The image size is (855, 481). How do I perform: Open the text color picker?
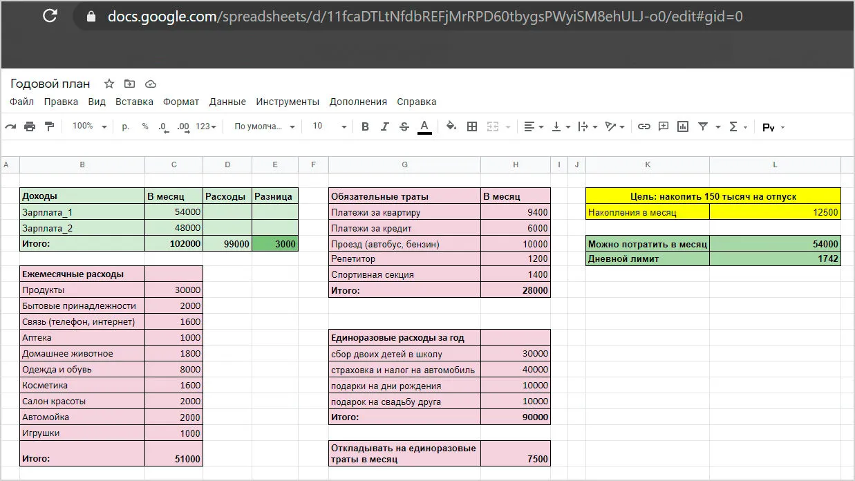click(x=424, y=126)
